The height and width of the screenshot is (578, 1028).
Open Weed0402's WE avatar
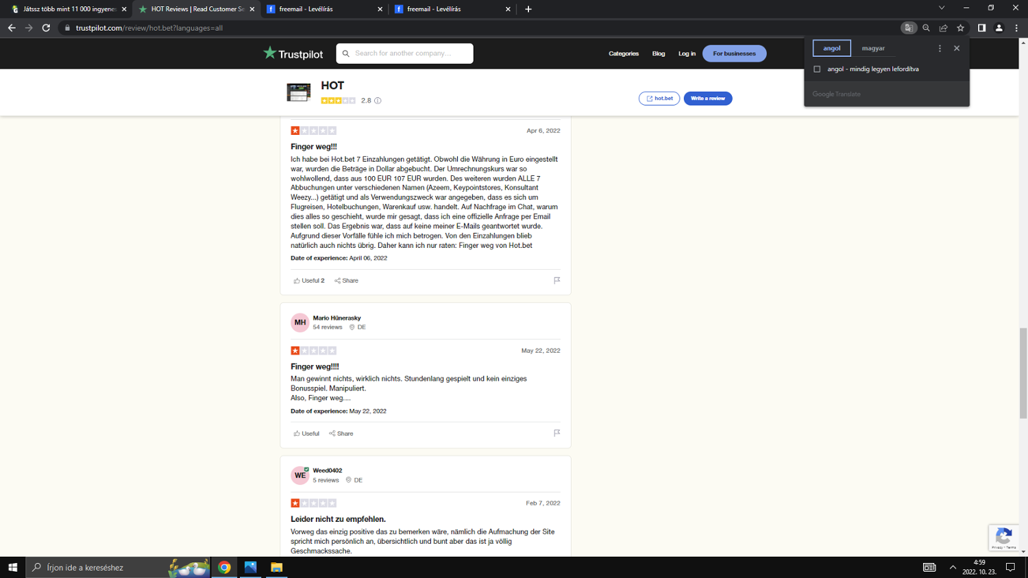[300, 475]
